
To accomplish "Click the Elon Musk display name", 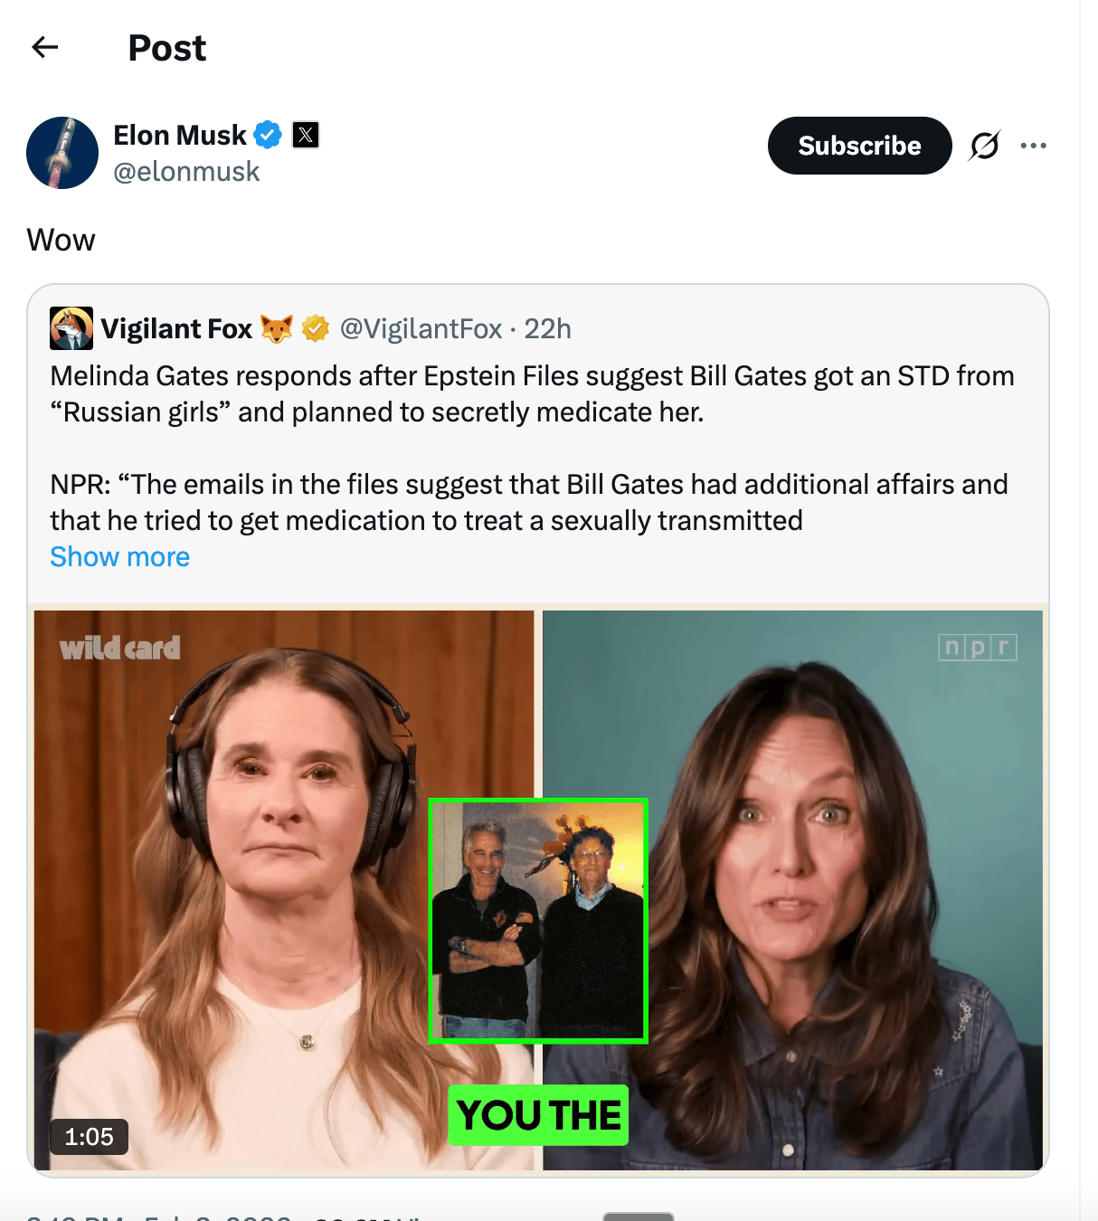I will [x=180, y=135].
